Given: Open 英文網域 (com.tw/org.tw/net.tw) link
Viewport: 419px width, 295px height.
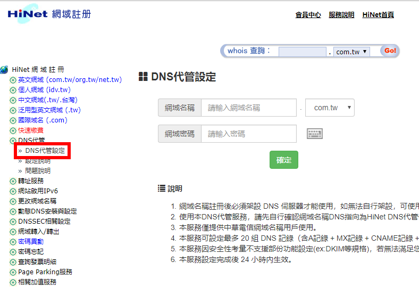Looking at the screenshot, I should [70, 80].
